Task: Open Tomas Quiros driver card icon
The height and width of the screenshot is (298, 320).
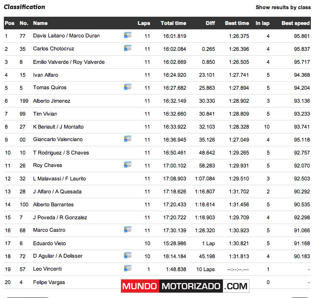Action: [127, 87]
